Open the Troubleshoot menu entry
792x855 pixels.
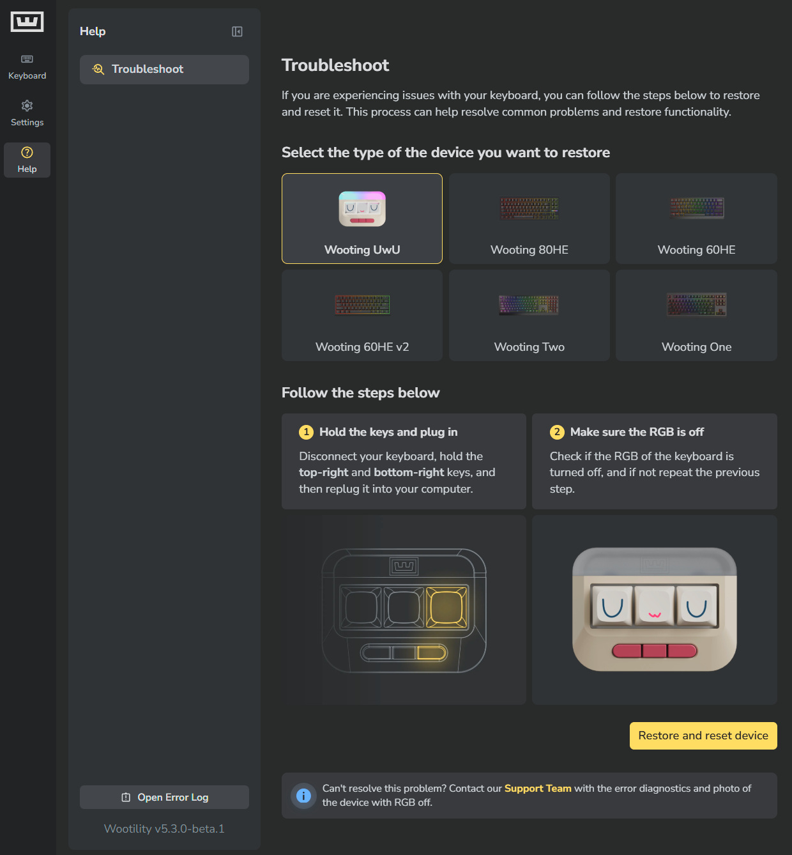point(164,69)
